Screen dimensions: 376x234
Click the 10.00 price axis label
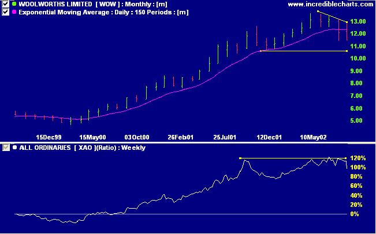[359, 58]
